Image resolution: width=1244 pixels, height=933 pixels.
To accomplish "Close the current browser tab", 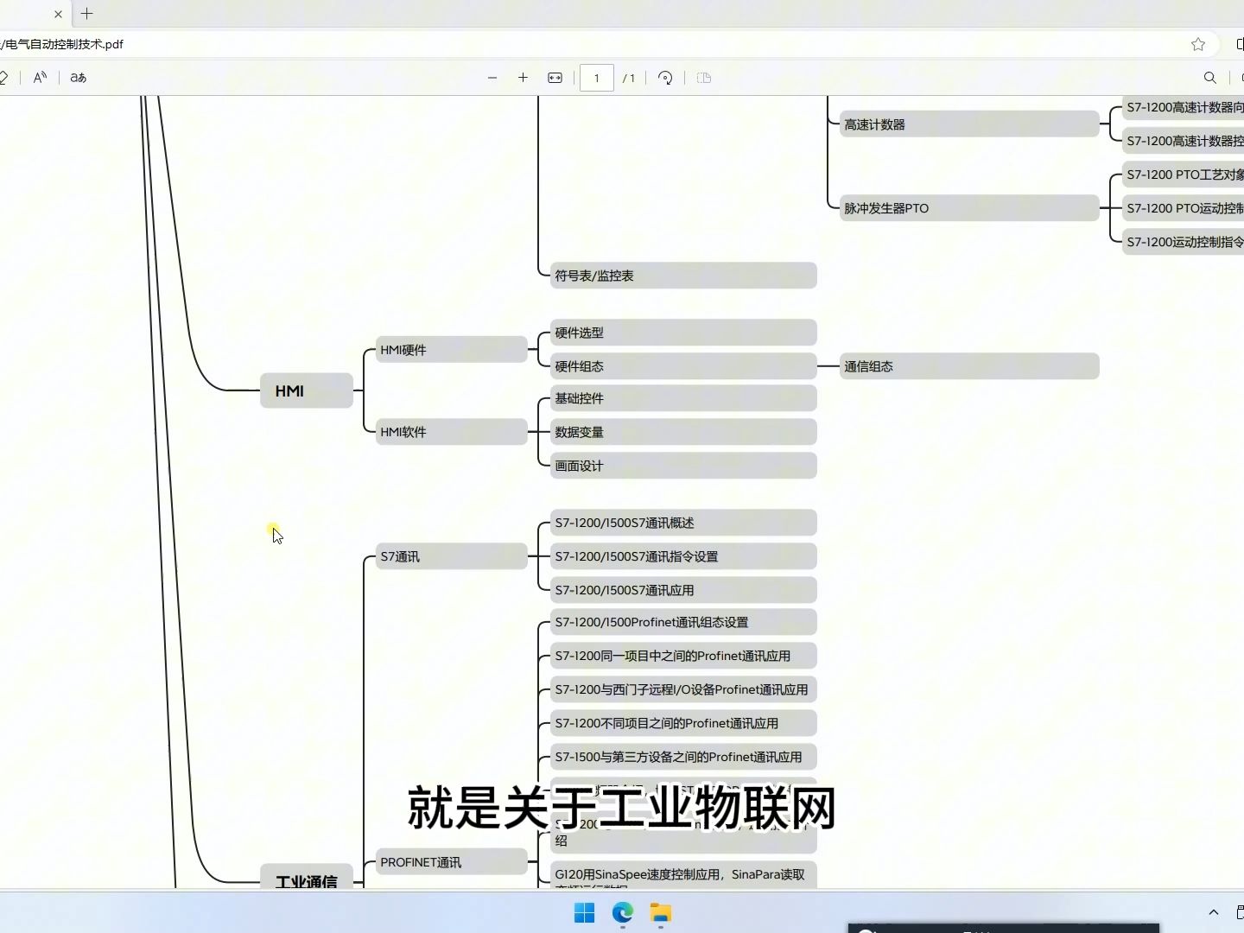I will coord(58,14).
